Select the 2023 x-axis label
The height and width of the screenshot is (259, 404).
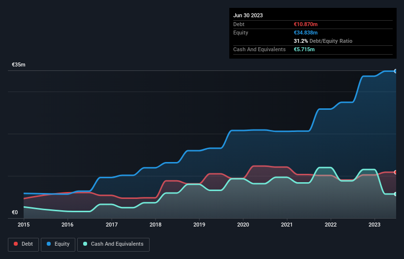(x=374, y=225)
